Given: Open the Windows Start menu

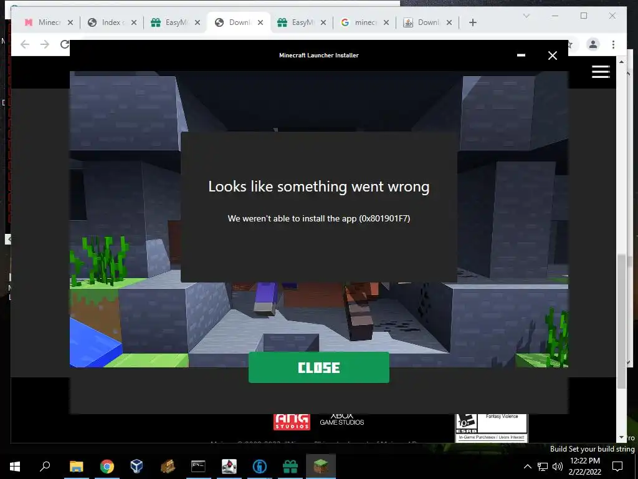Looking at the screenshot, I should click(x=15, y=467).
